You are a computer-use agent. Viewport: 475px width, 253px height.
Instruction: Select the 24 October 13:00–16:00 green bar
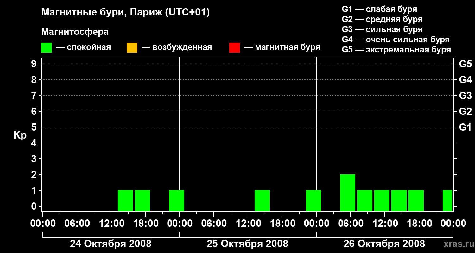point(125,201)
